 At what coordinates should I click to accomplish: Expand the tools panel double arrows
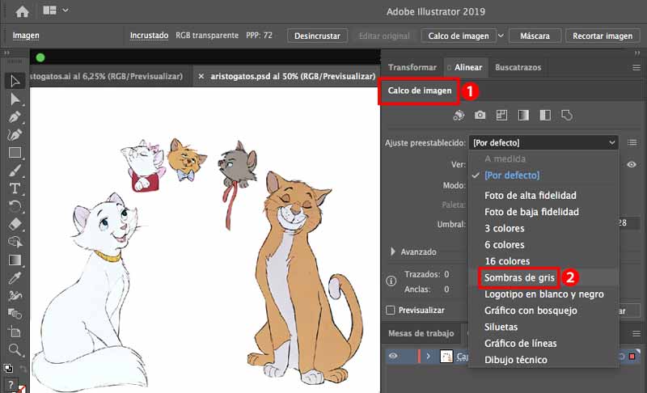(6, 53)
